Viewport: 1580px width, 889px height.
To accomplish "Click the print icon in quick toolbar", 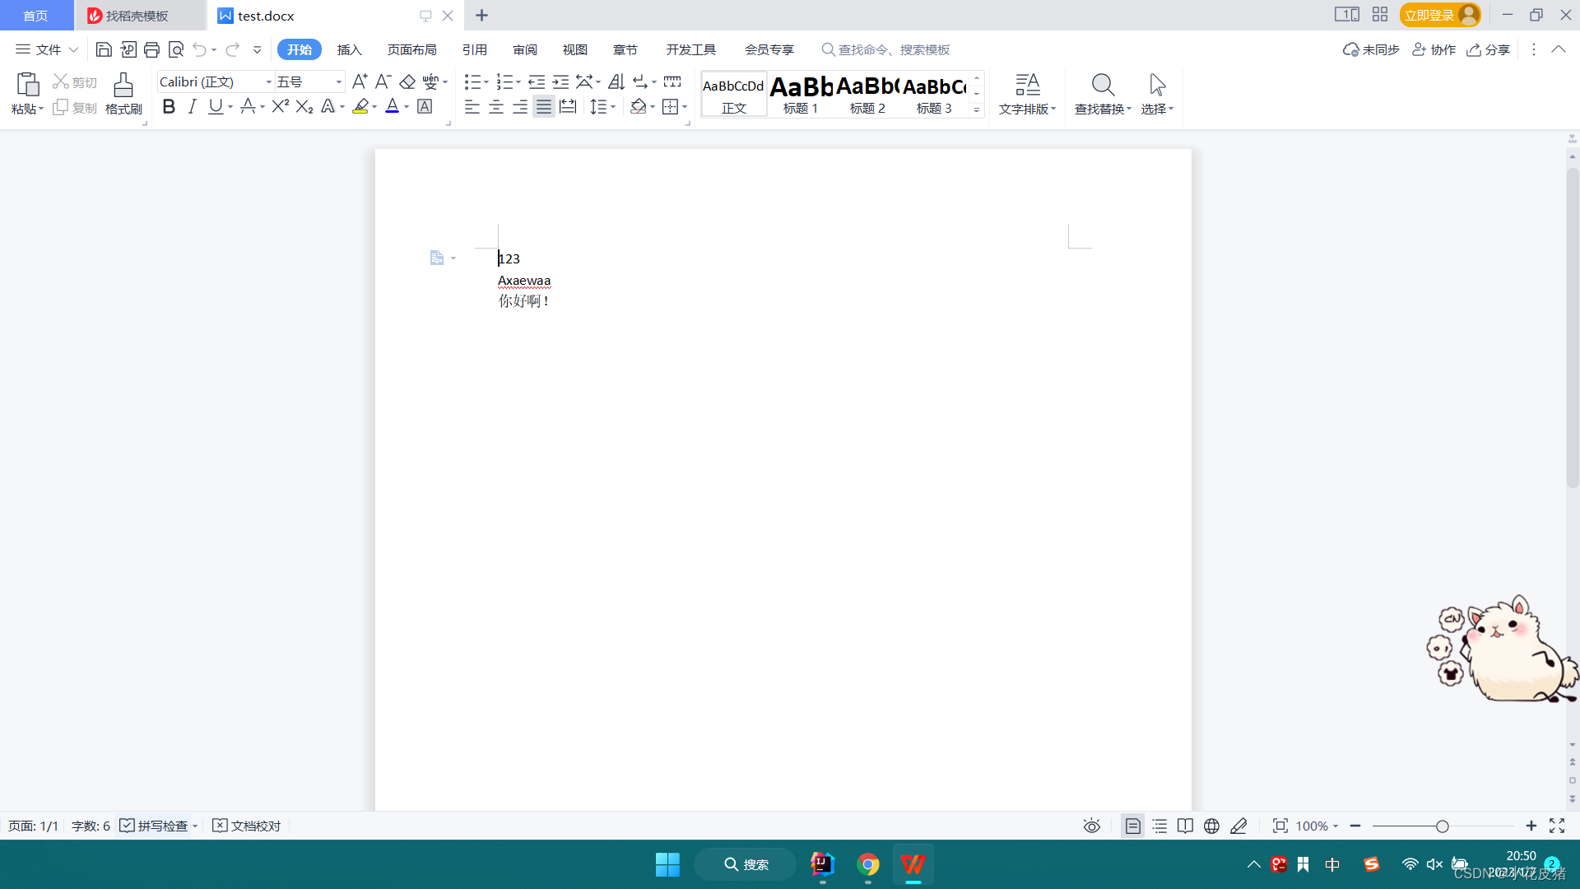I will point(151,50).
